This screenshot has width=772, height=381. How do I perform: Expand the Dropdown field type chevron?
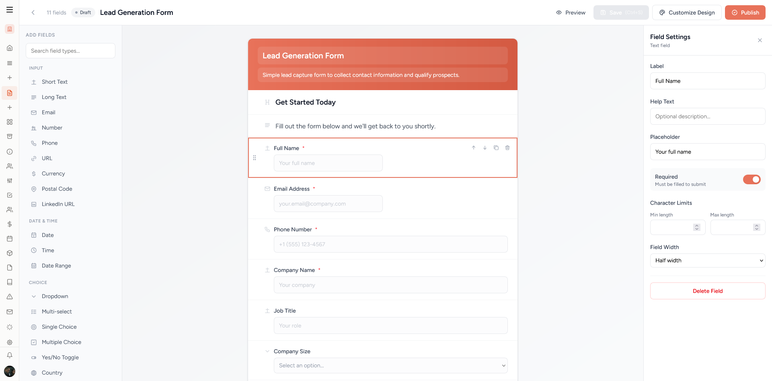(33, 296)
